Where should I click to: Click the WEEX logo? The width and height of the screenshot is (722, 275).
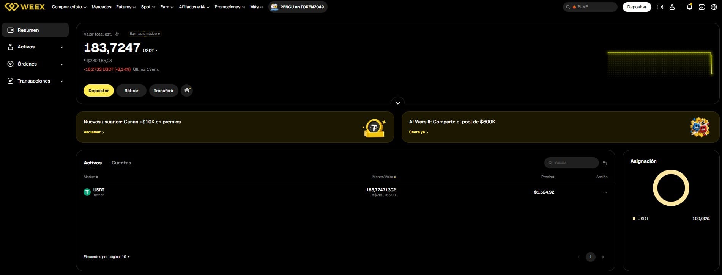(x=25, y=7)
